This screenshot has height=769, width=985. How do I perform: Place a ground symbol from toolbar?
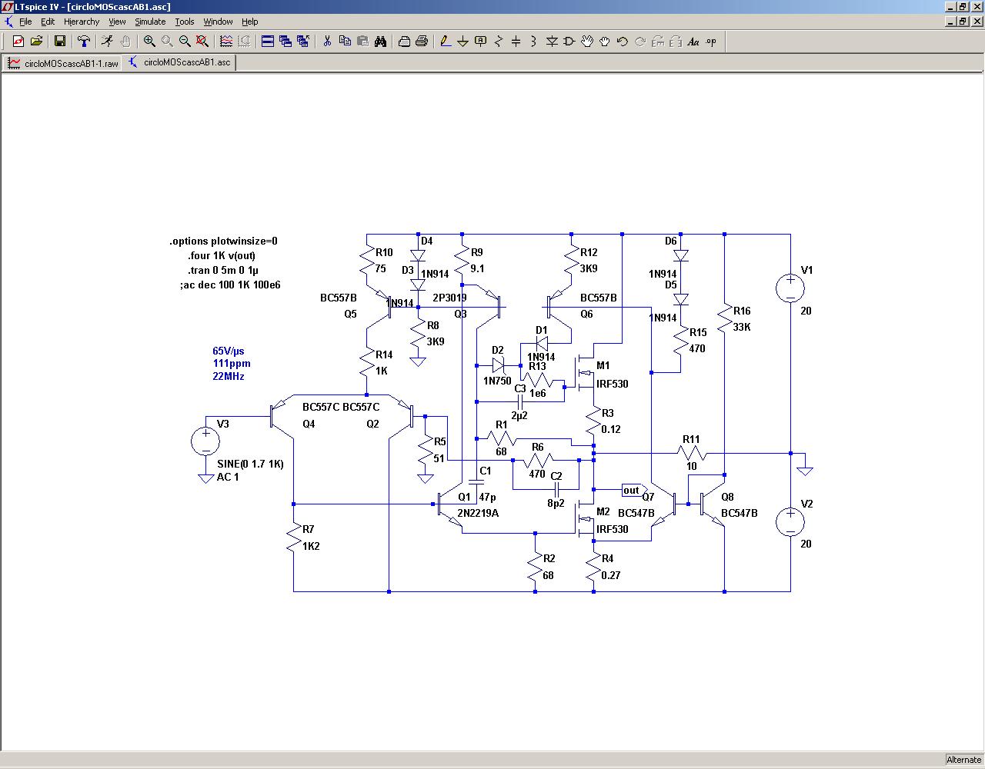(463, 42)
